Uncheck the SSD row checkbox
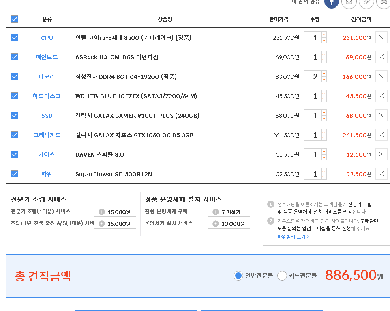This screenshot has width=390, height=311. 15,115
